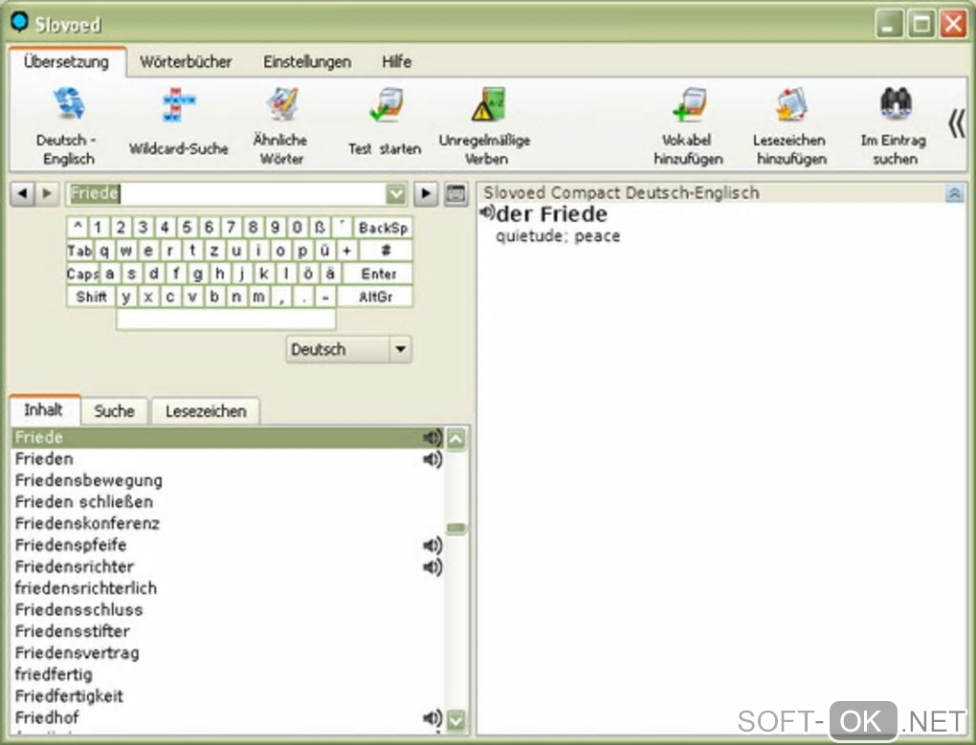Click the ß key on virtual keyboard
The width and height of the screenshot is (976, 745).
[x=320, y=228]
